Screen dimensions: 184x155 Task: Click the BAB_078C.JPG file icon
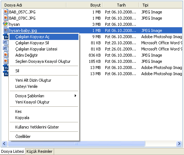click(6, 18)
